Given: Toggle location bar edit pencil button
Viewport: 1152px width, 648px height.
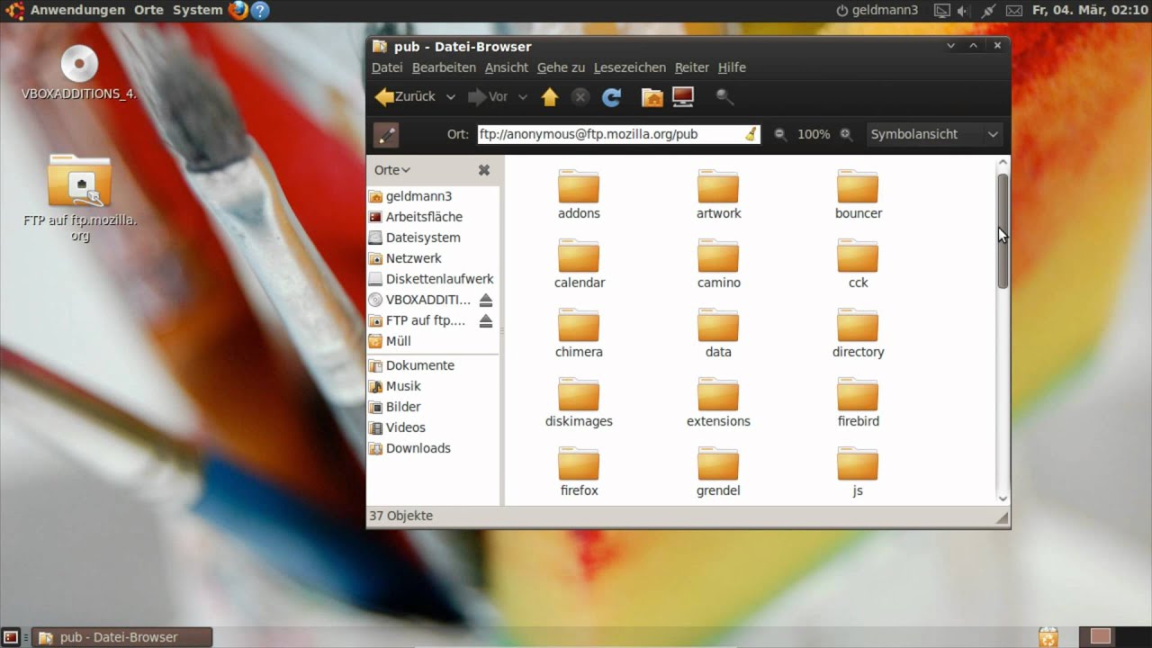Looking at the screenshot, I should pos(386,134).
